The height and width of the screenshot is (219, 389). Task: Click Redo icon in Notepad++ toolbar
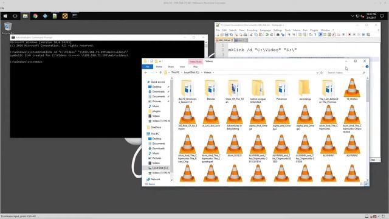click(x=272, y=35)
